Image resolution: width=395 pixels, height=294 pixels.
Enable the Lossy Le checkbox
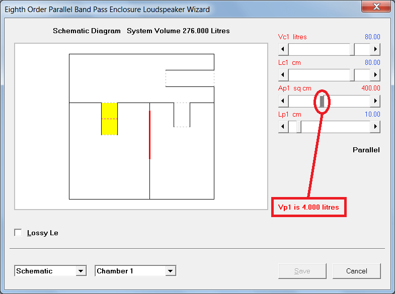click(x=18, y=233)
